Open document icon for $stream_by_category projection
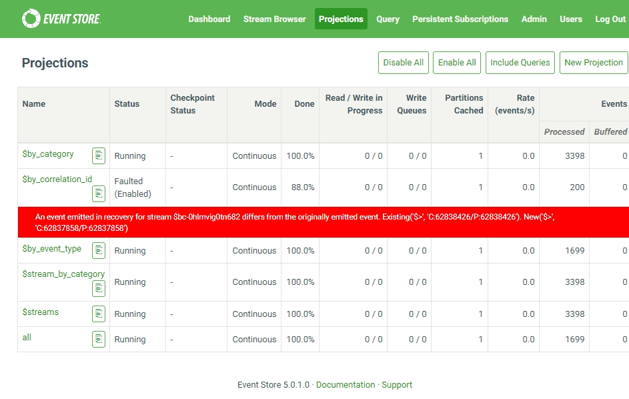The image size is (629, 399). [99, 289]
